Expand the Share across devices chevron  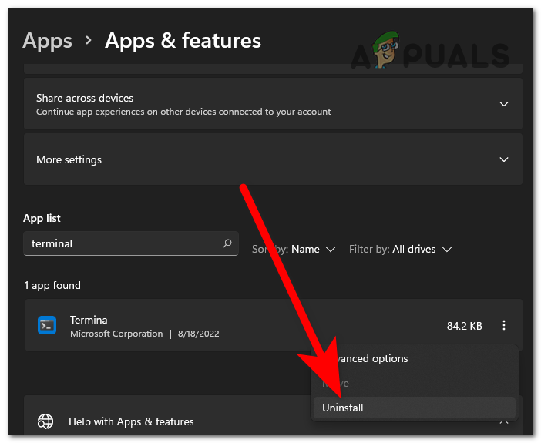point(504,104)
